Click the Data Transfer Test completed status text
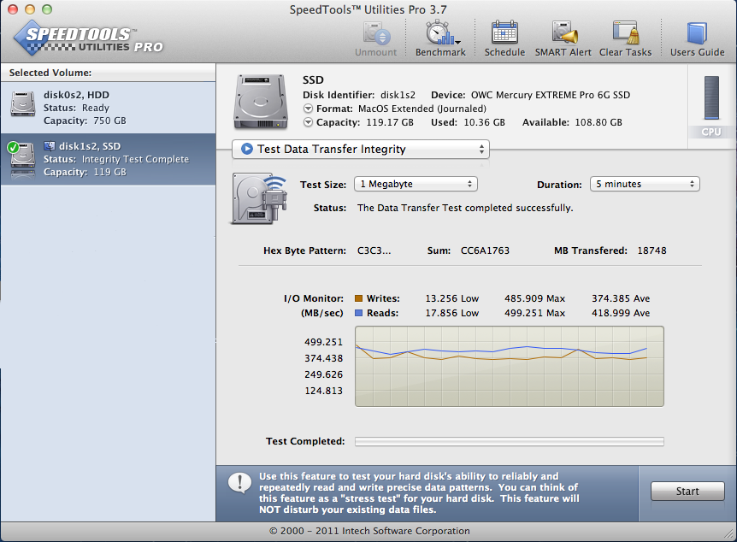Image resolution: width=737 pixels, height=542 pixels. [x=465, y=208]
